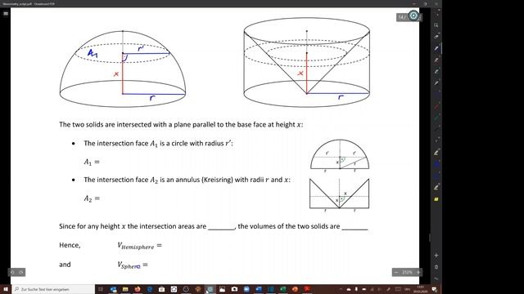Open the notification center on taskbar
Viewport: 524px width, 294px height.
click(435, 289)
